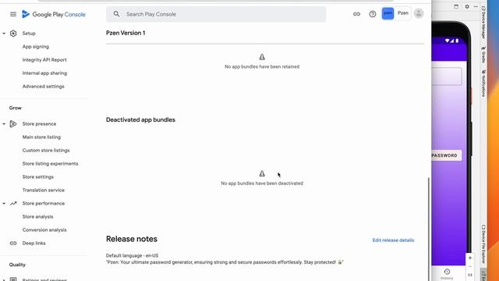Open Notifications side tab
The height and width of the screenshot is (281, 499).
coord(483,84)
